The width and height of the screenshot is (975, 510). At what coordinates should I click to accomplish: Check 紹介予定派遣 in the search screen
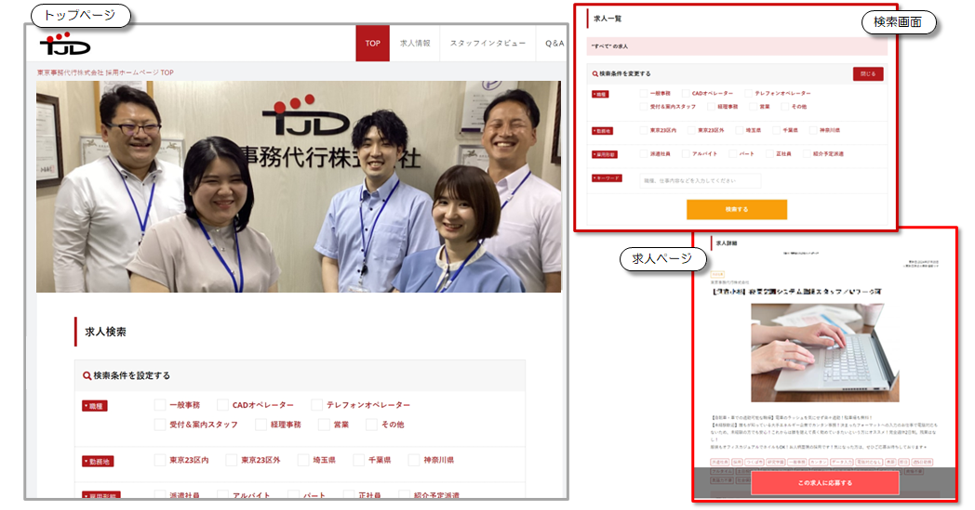click(x=807, y=153)
